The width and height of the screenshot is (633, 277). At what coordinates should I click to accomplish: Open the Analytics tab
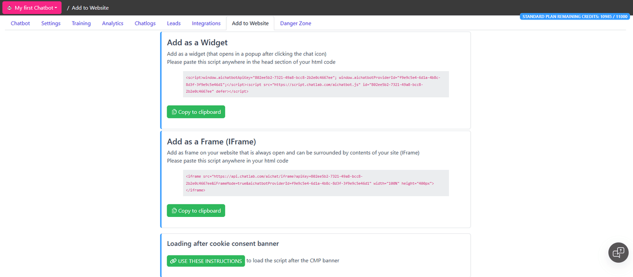(x=112, y=23)
